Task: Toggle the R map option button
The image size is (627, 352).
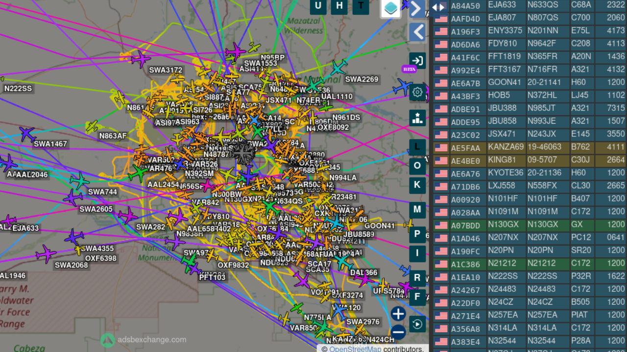Action: coord(417,278)
